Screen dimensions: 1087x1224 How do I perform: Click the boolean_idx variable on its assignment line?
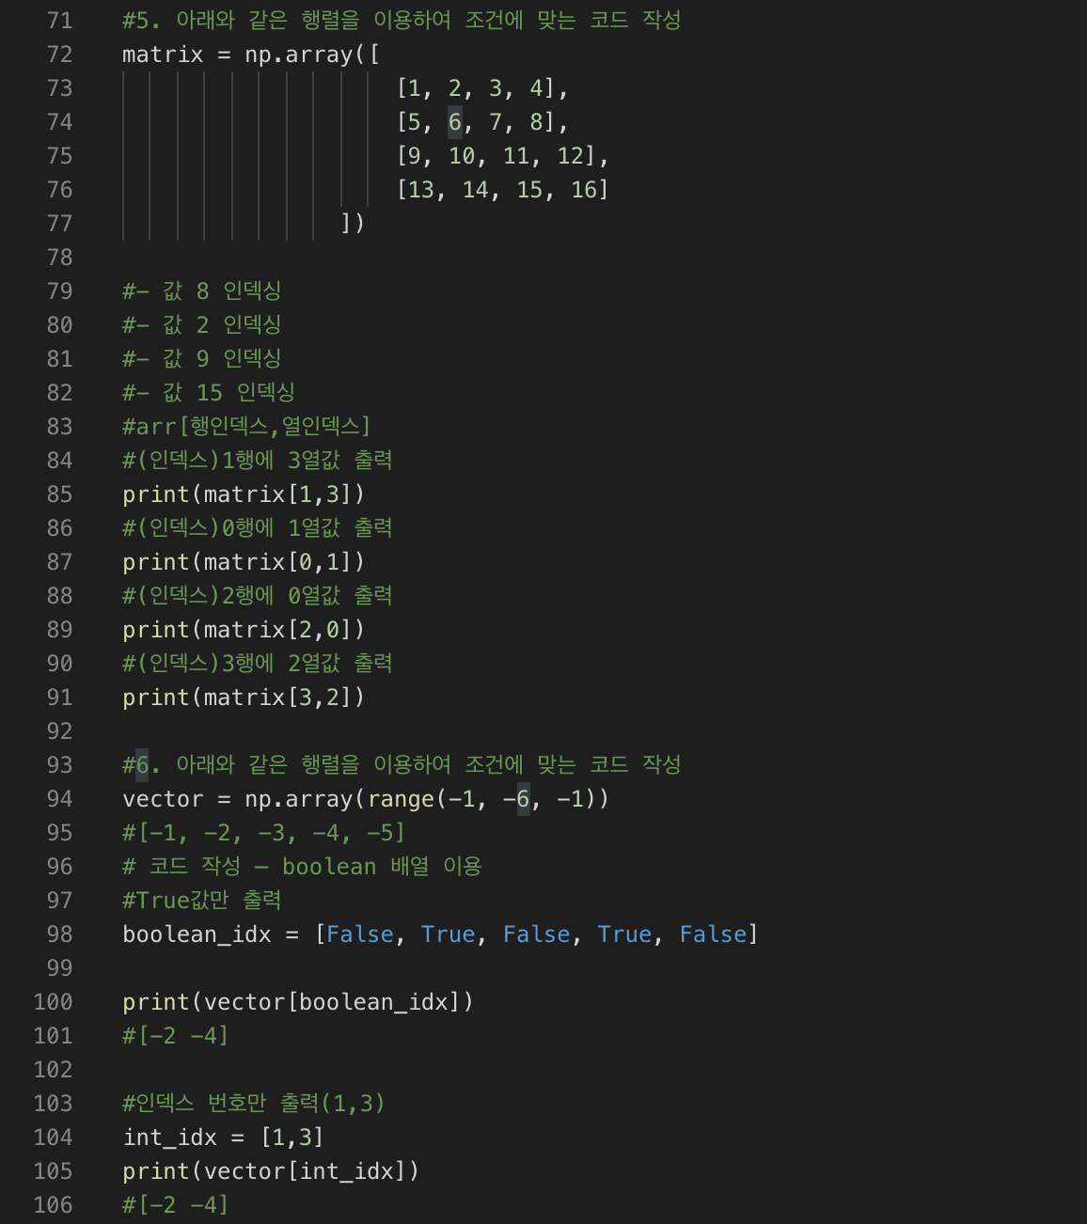[197, 934]
